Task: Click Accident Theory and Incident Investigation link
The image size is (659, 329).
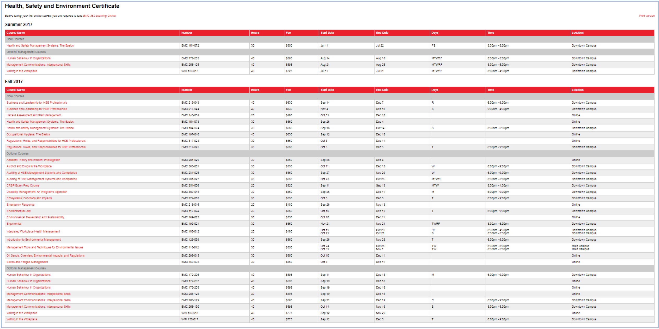Action: (33, 160)
